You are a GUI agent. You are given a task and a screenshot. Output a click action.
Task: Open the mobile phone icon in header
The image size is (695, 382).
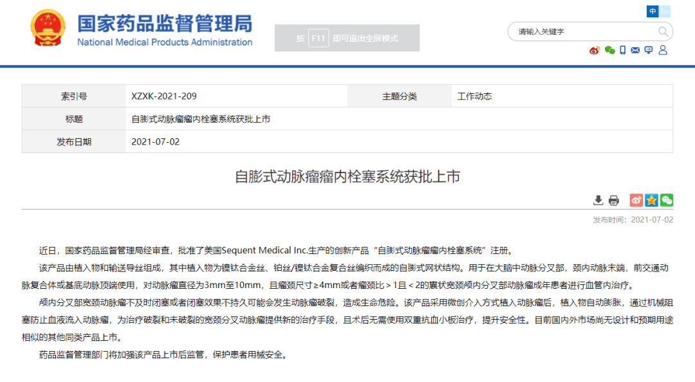click(623, 51)
